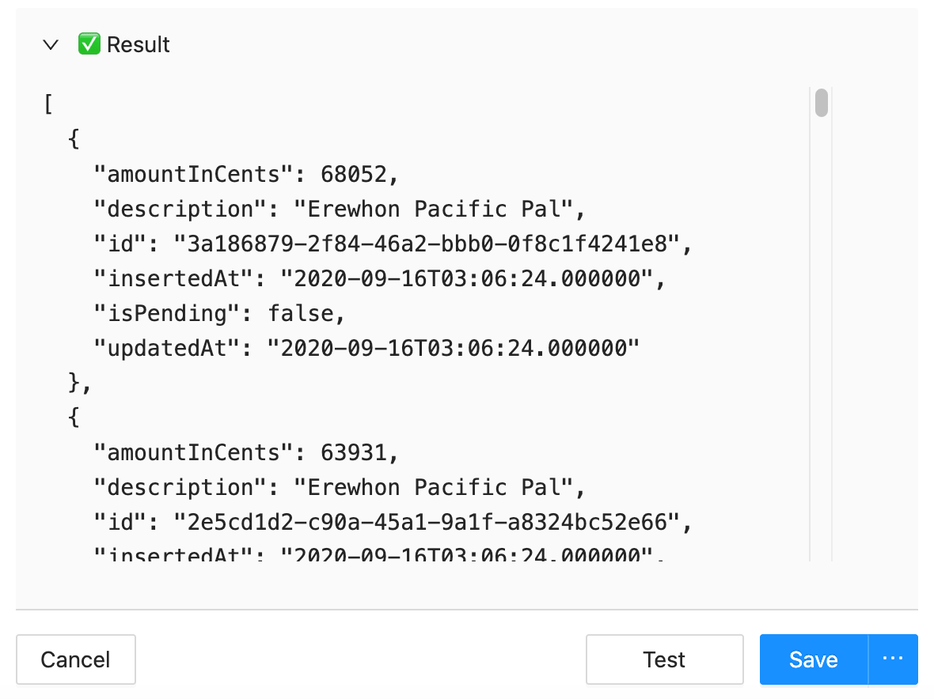Image resolution: width=934 pixels, height=699 pixels.
Task: Click the closing brace of first object
Action: pyautogui.click(x=74, y=382)
